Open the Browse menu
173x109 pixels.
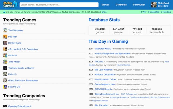tap(105, 5)
